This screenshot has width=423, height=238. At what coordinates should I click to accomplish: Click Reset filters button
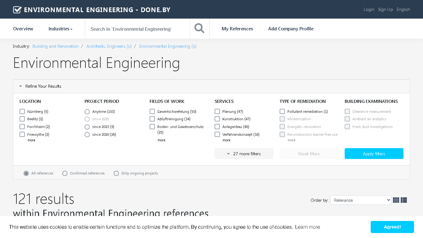309,154
